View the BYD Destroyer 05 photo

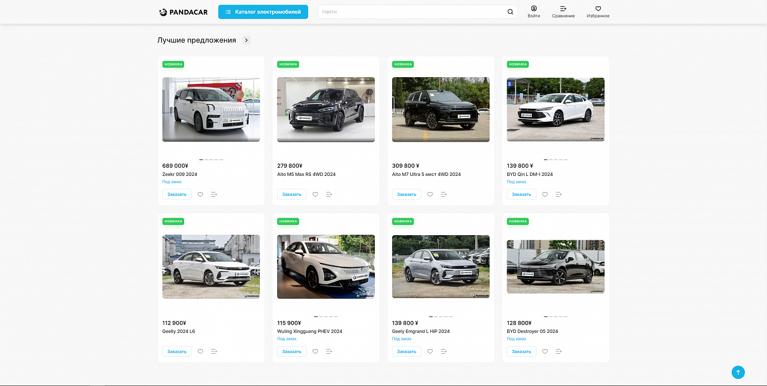556,266
